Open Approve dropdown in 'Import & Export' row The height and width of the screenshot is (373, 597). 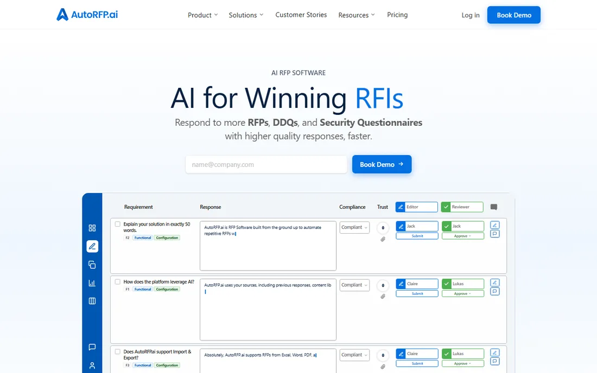(x=462, y=364)
